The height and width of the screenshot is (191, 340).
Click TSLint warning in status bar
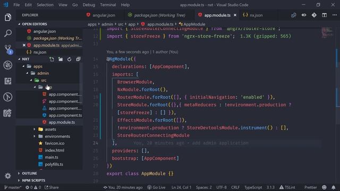(287, 187)
